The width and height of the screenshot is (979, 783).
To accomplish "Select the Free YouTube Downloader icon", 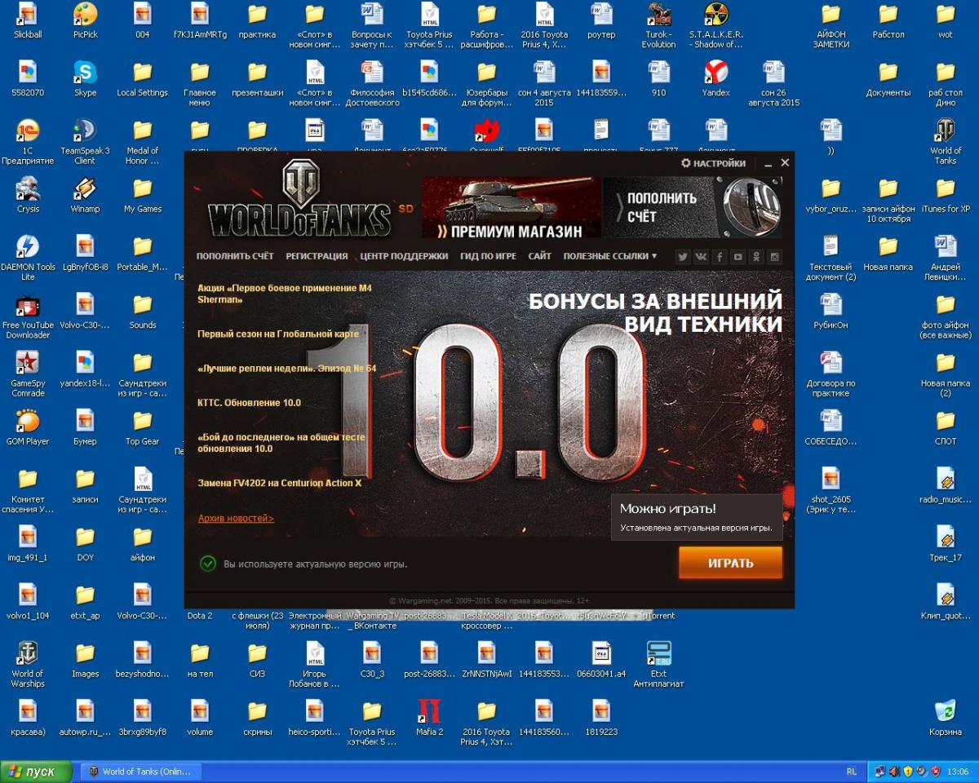I will [28, 316].
